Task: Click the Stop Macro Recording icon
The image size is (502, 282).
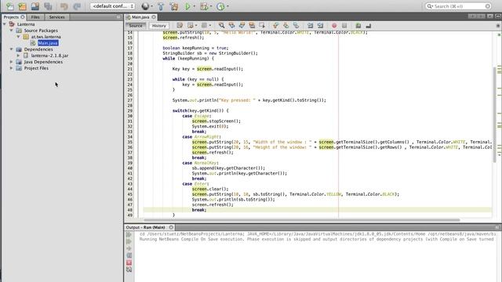Action: [344, 26]
